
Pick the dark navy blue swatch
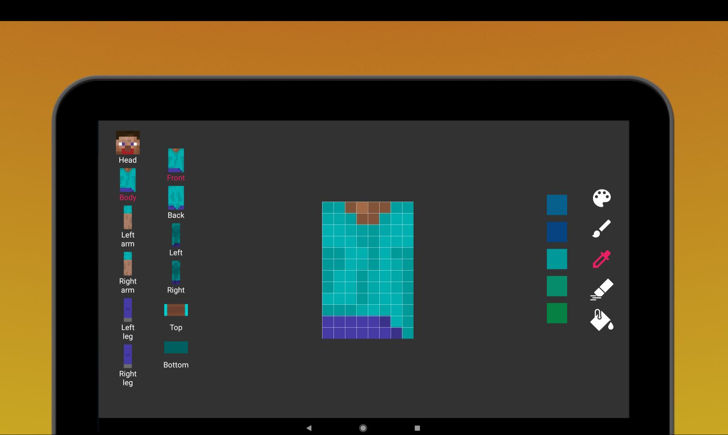click(x=557, y=232)
